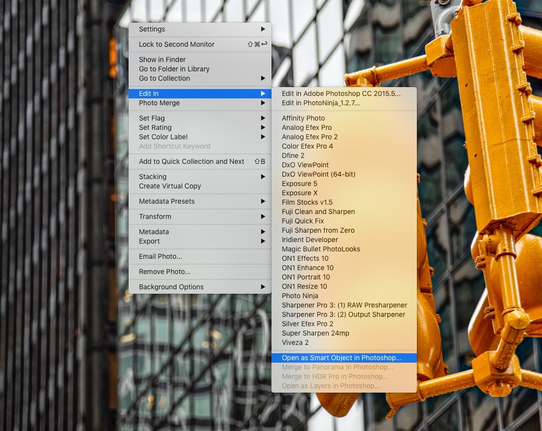Select DxO ViewPoint (64-bit)

344,174
